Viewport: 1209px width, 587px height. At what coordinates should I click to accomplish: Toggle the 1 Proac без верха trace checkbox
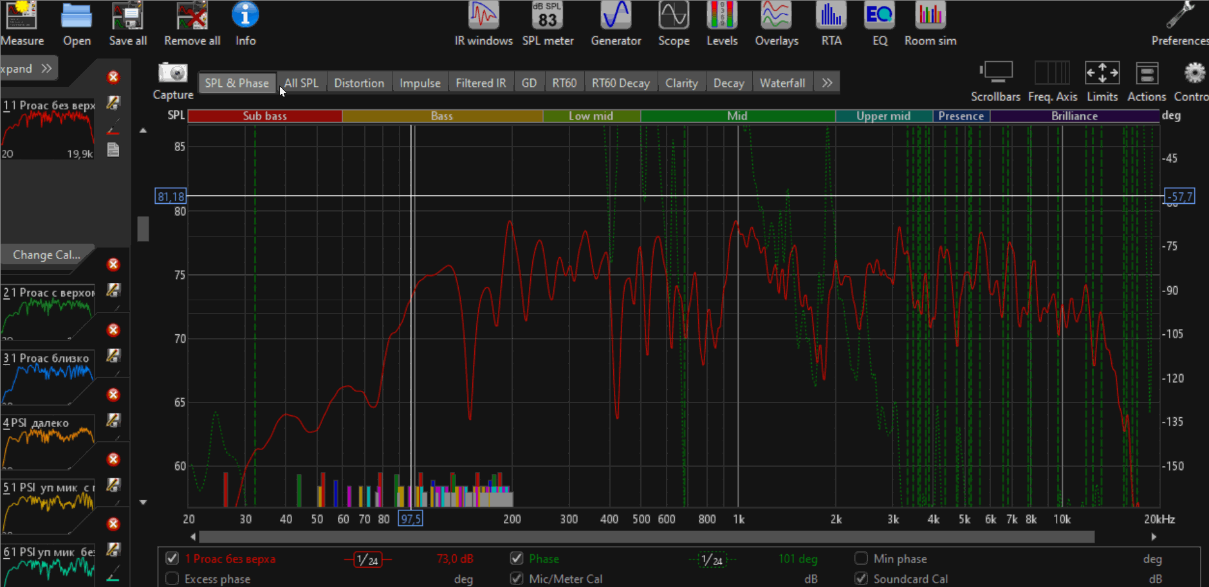click(x=172, y=558)
